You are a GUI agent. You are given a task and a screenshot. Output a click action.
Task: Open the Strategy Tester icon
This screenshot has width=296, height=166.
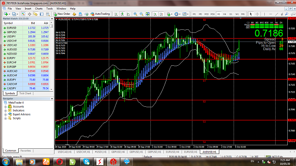pos(48,14)
